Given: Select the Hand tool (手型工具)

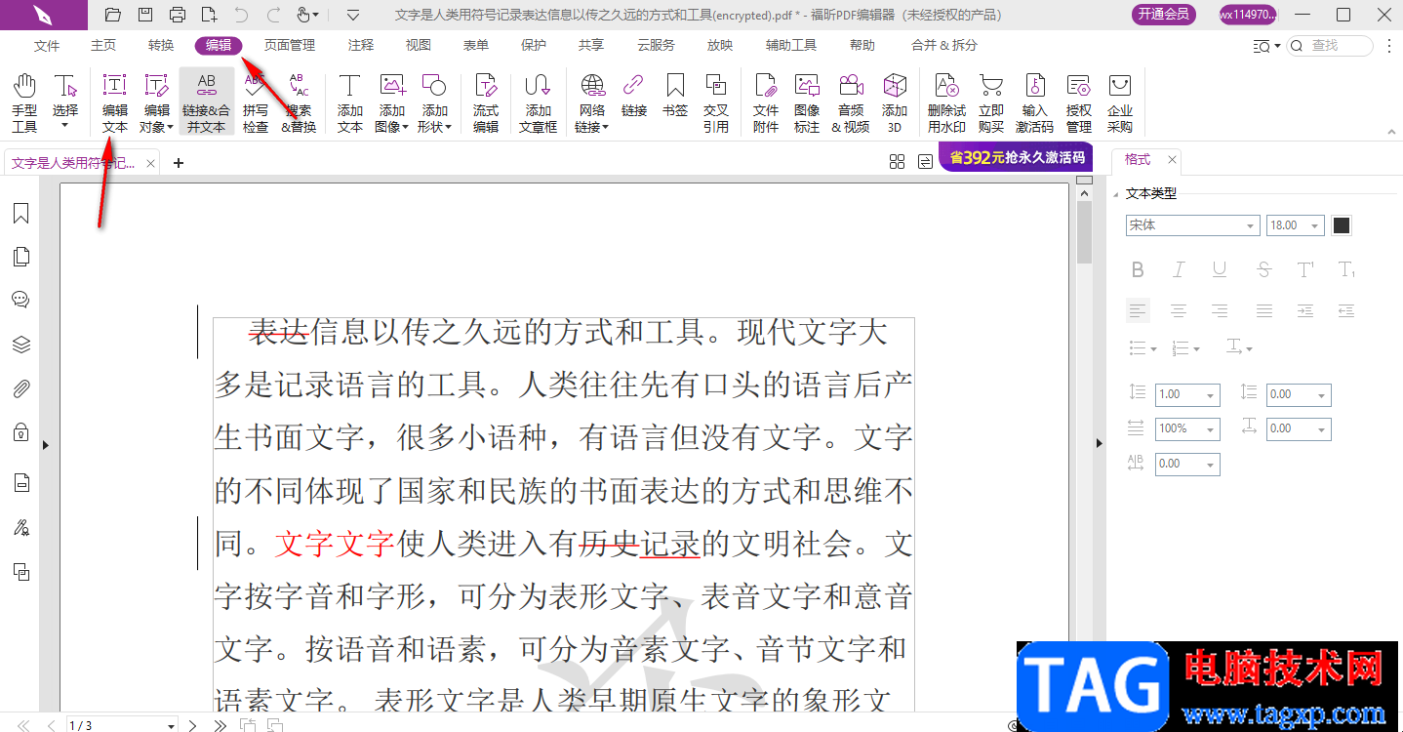Looking at the screenshot, I should pyautogui.click(x=24, y=102).
